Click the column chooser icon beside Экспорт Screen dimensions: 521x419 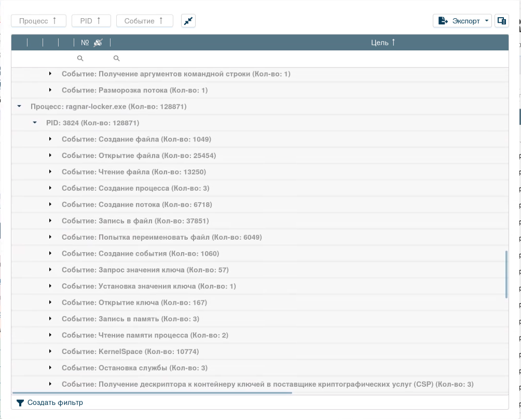coord(501,21)
